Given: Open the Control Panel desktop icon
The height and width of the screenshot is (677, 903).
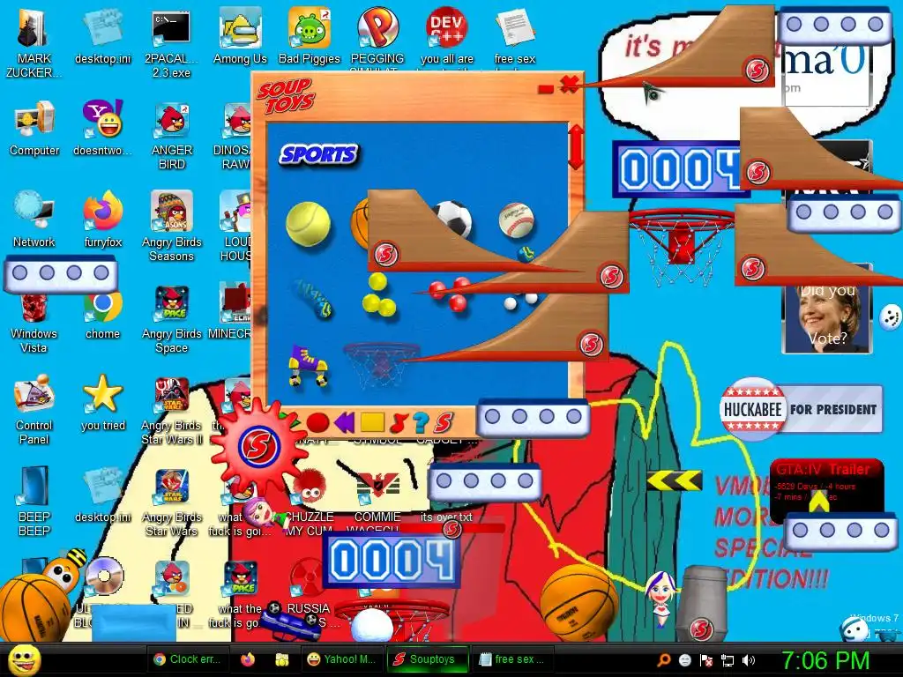Looking at the screenshot, I should pyautogui.click(x=34, y=410).
